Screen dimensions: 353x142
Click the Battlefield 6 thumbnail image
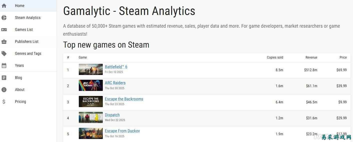point(91,70)
